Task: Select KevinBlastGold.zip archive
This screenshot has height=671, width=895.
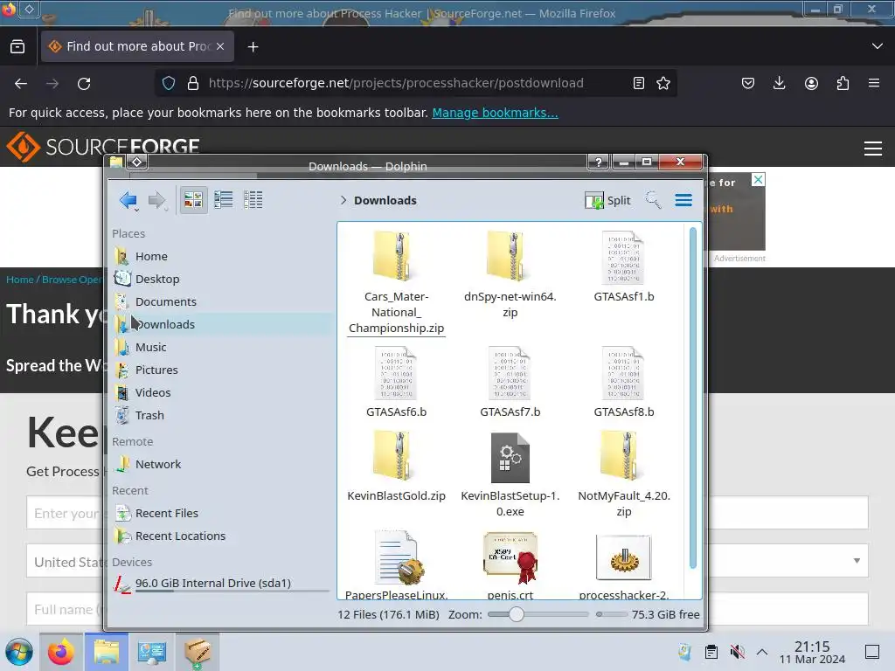Action: point(396,467)
